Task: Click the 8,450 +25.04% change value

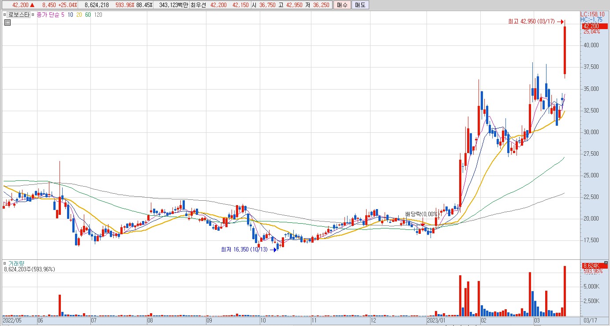Action: [60, 5]
